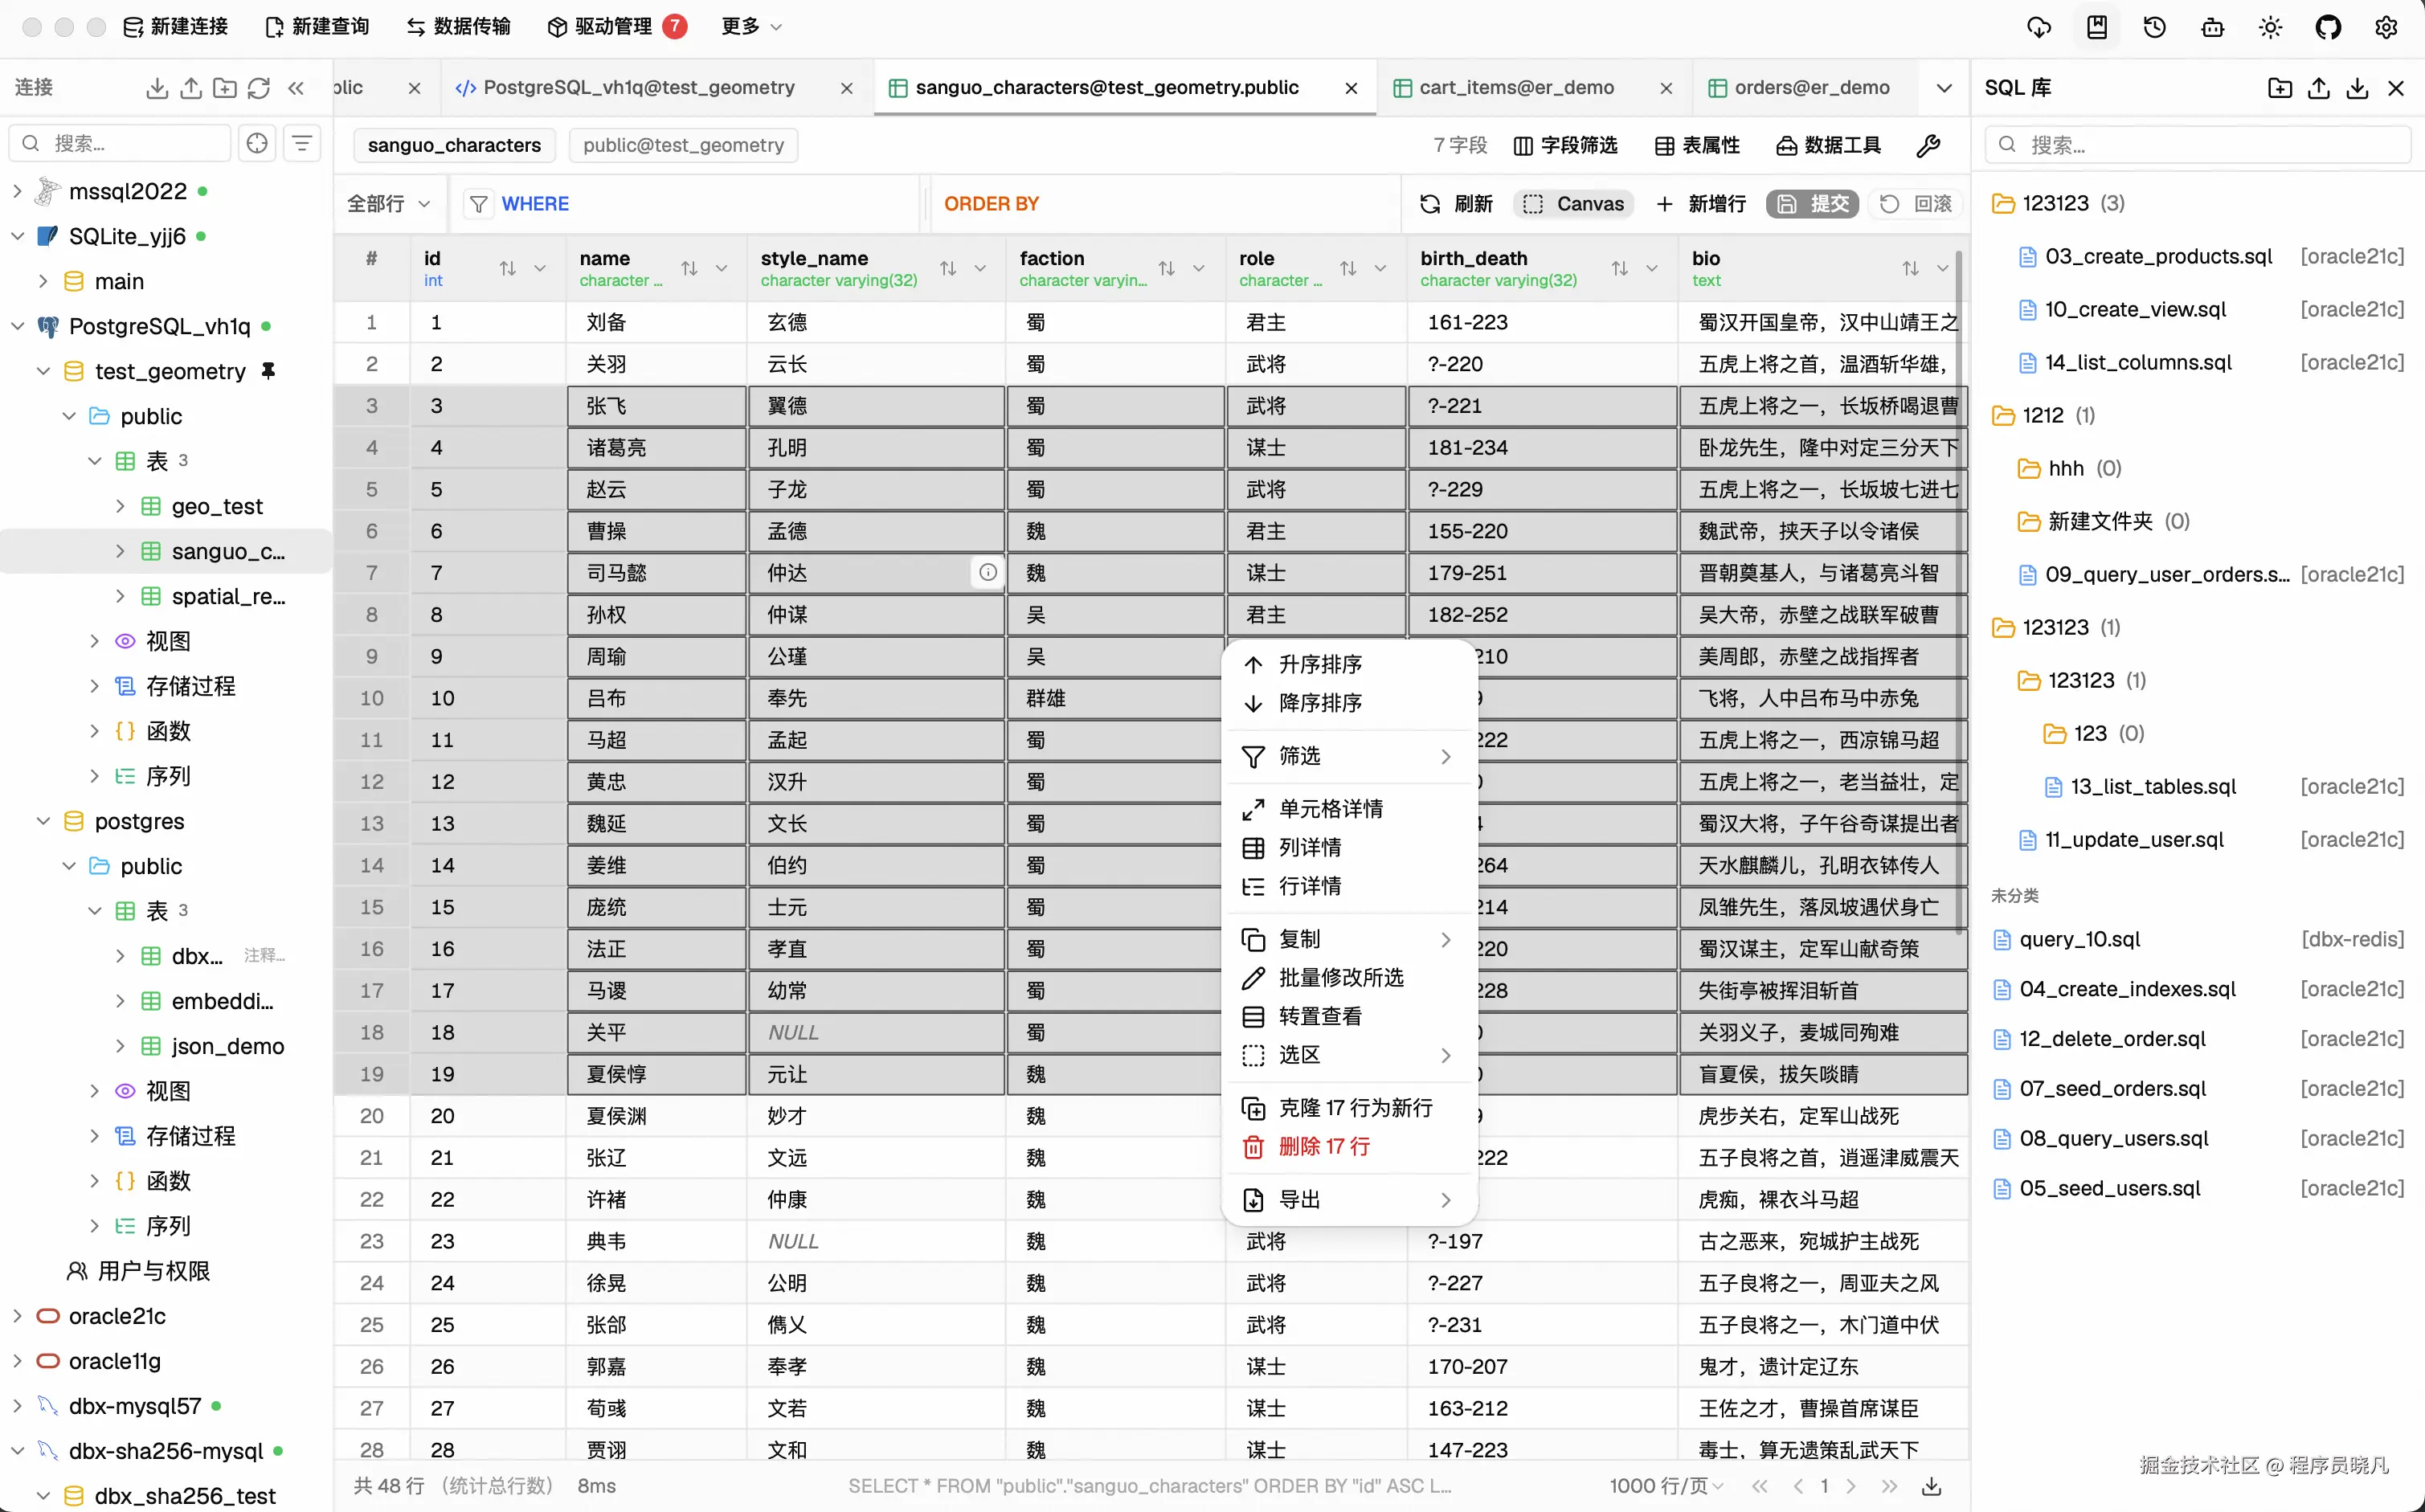Viewport: 2425px width, 1512px height.
Task: Click the upload icon in SQL library
Action: (2319, 88)
